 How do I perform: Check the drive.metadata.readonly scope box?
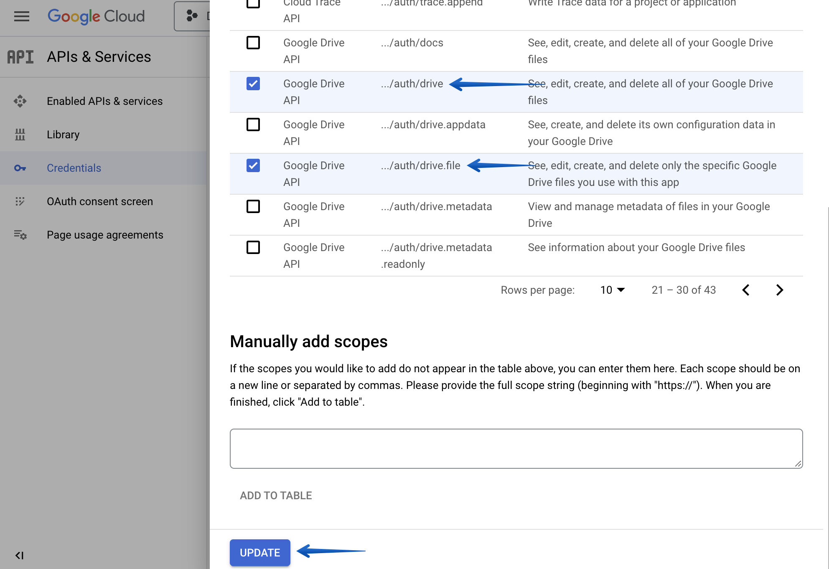[253, 247]
